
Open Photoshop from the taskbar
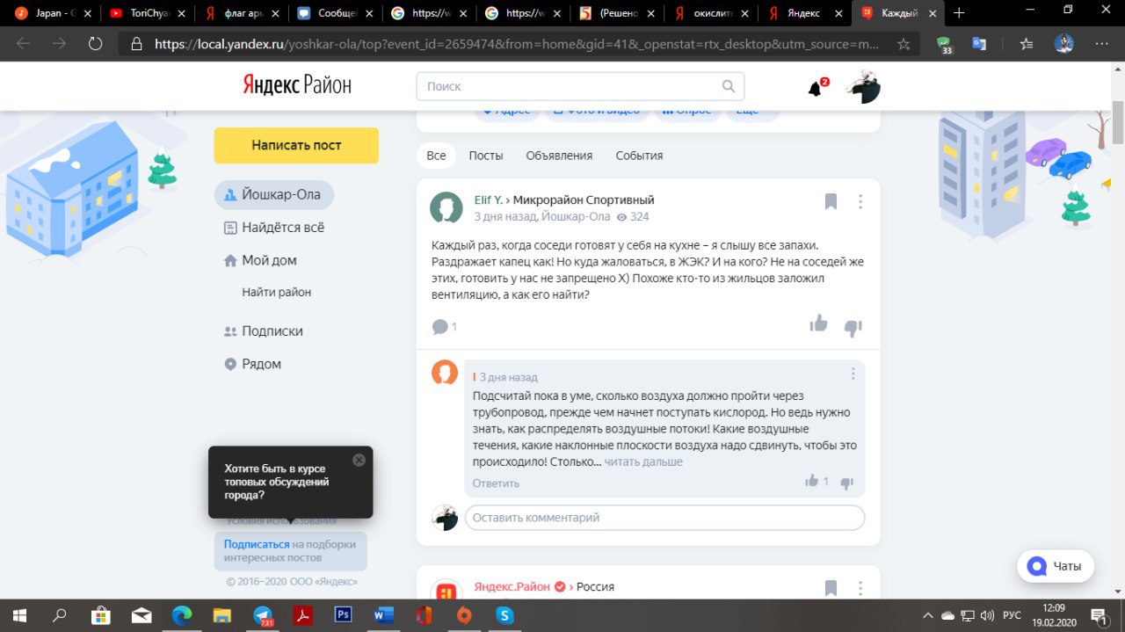click(x=344, y=615)
